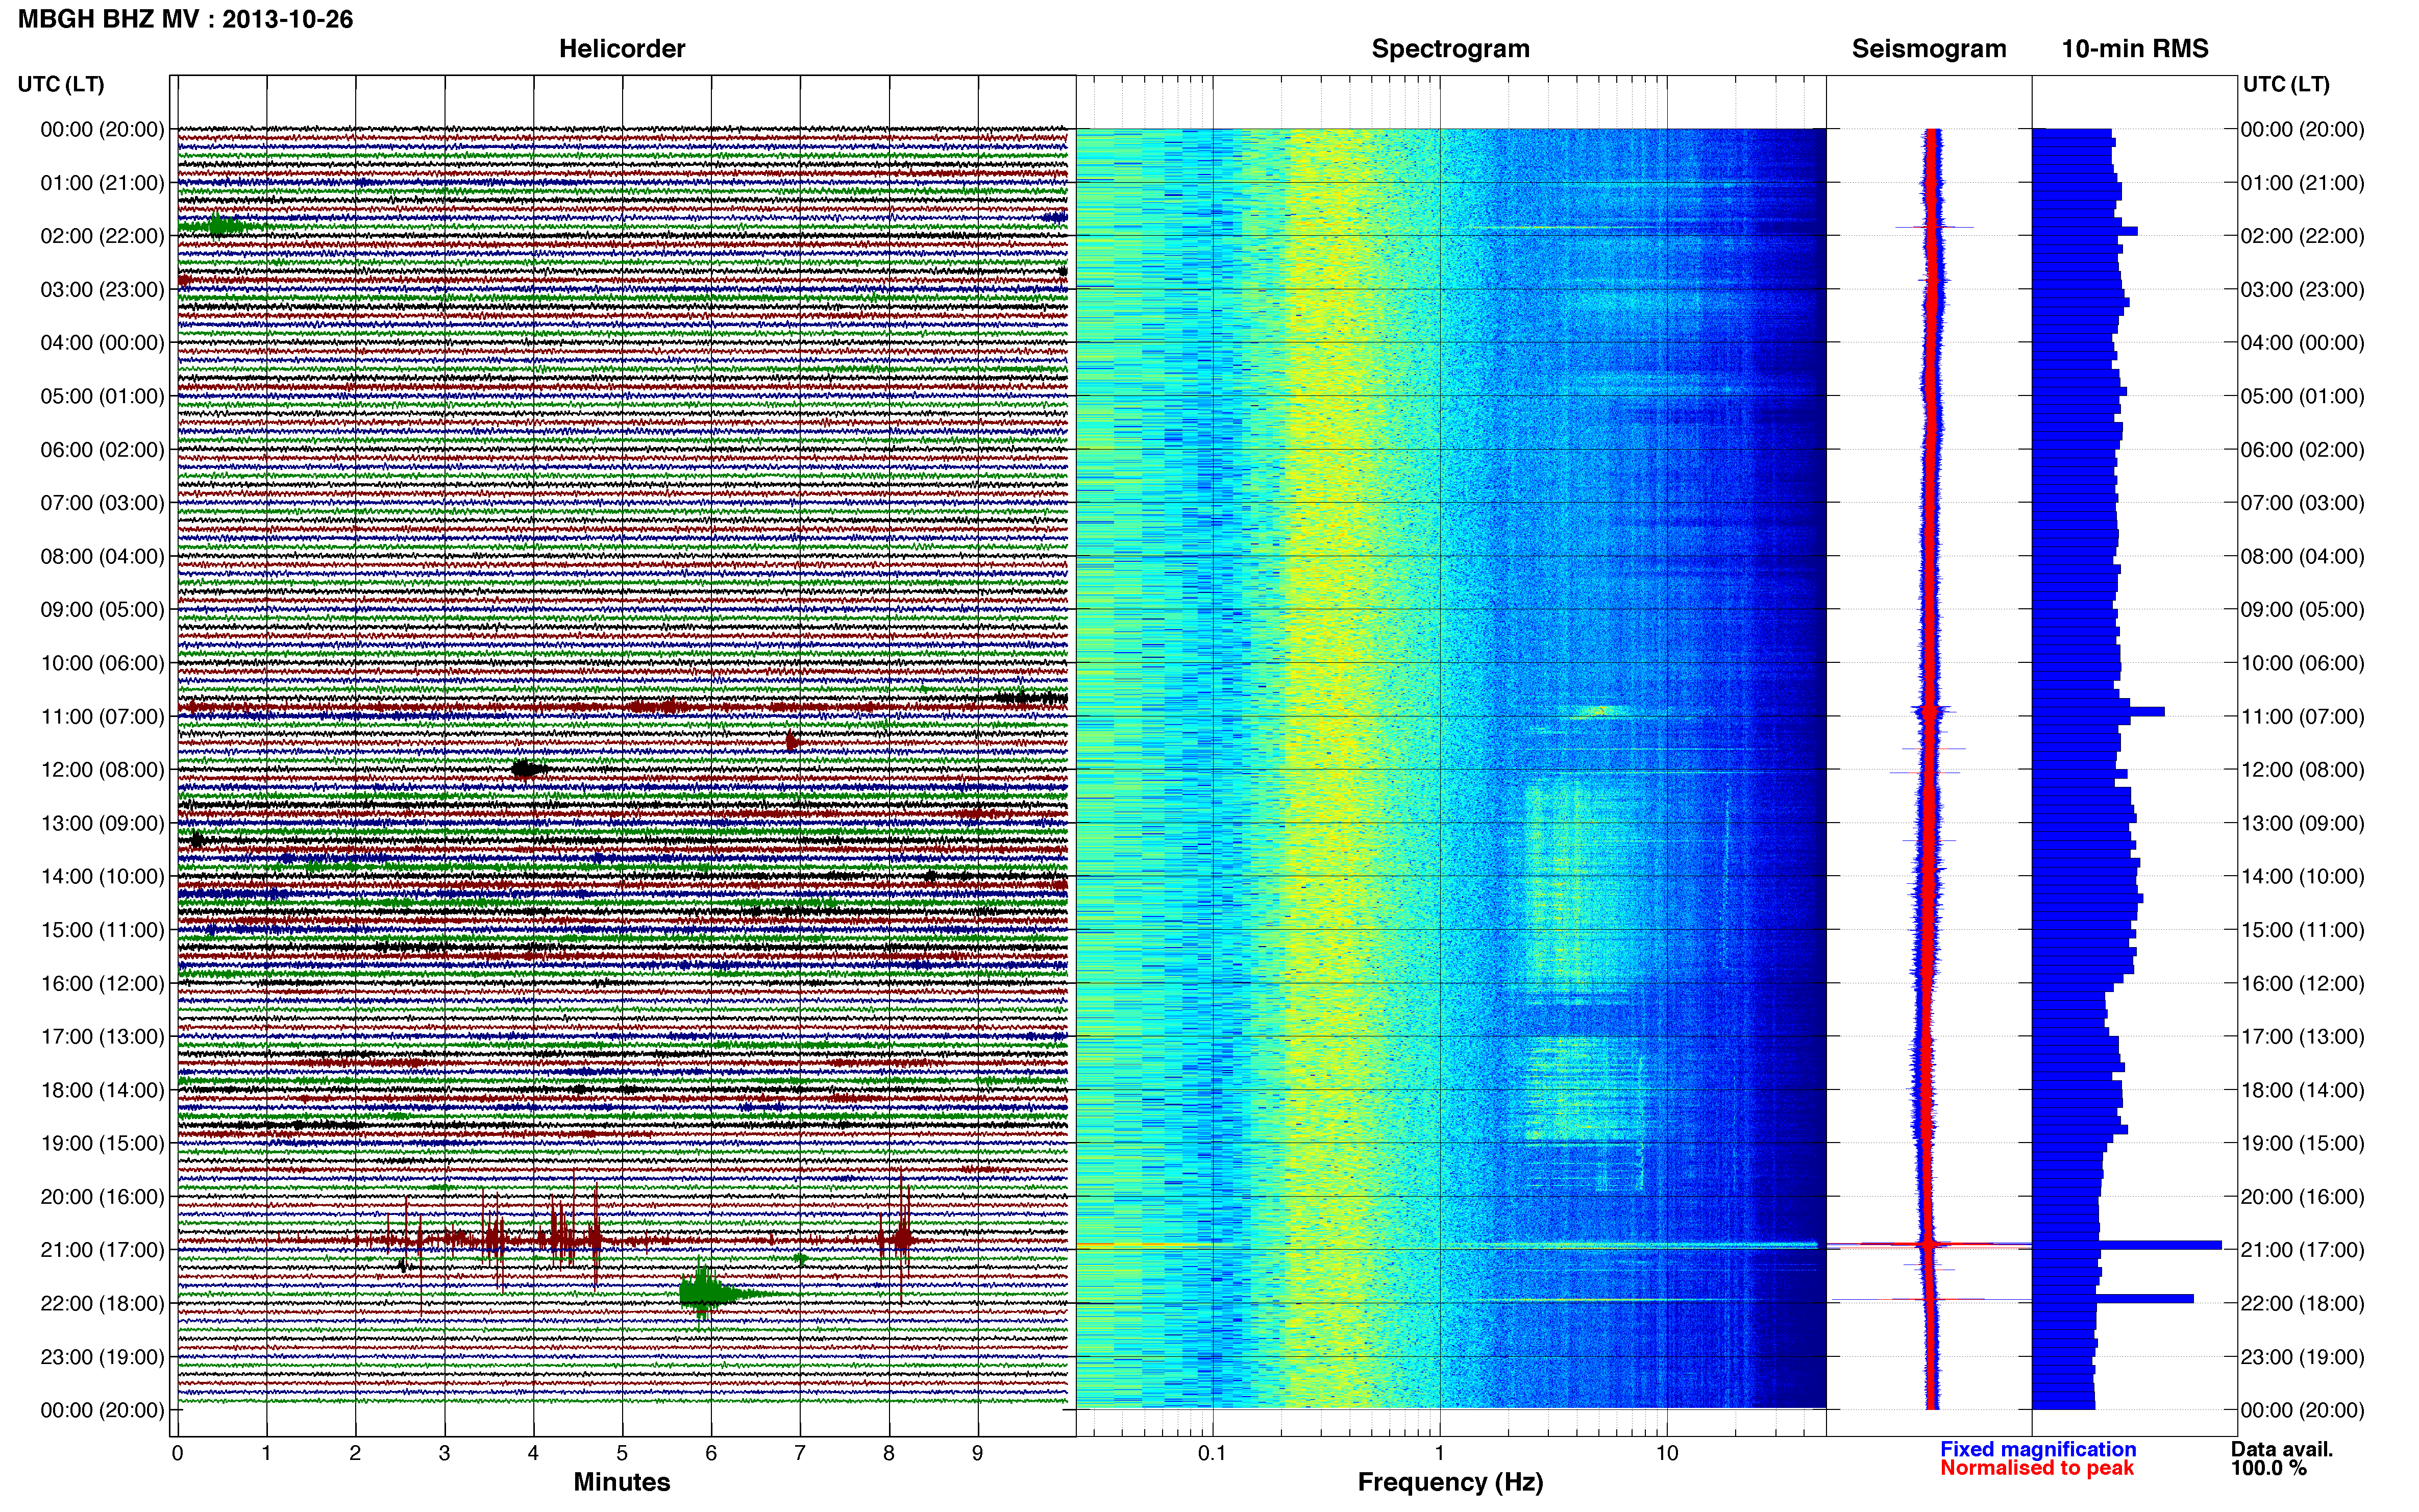
Task: Click the RMS peak bar near 11:00
Action: point(2099,712)
